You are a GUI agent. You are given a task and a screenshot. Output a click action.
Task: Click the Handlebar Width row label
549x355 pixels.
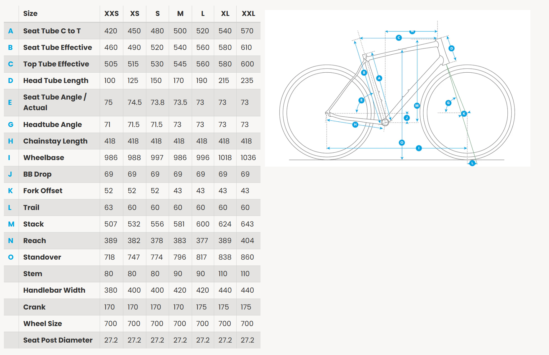coord(54,290)
